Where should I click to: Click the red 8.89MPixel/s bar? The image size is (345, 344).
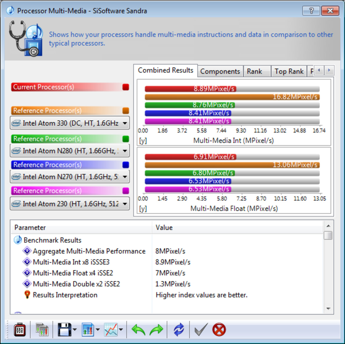[x=190, y=89]
